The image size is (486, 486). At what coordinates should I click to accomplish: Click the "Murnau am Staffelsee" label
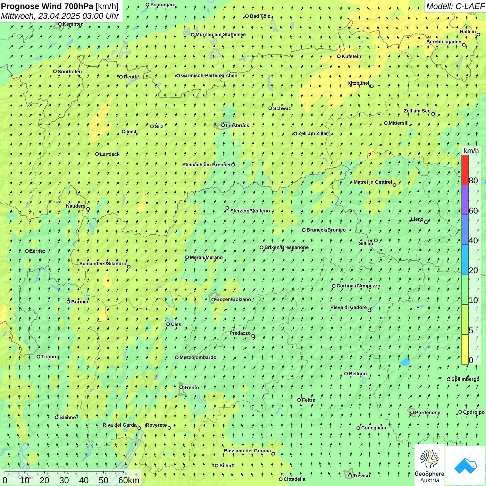tap(221, 35)
